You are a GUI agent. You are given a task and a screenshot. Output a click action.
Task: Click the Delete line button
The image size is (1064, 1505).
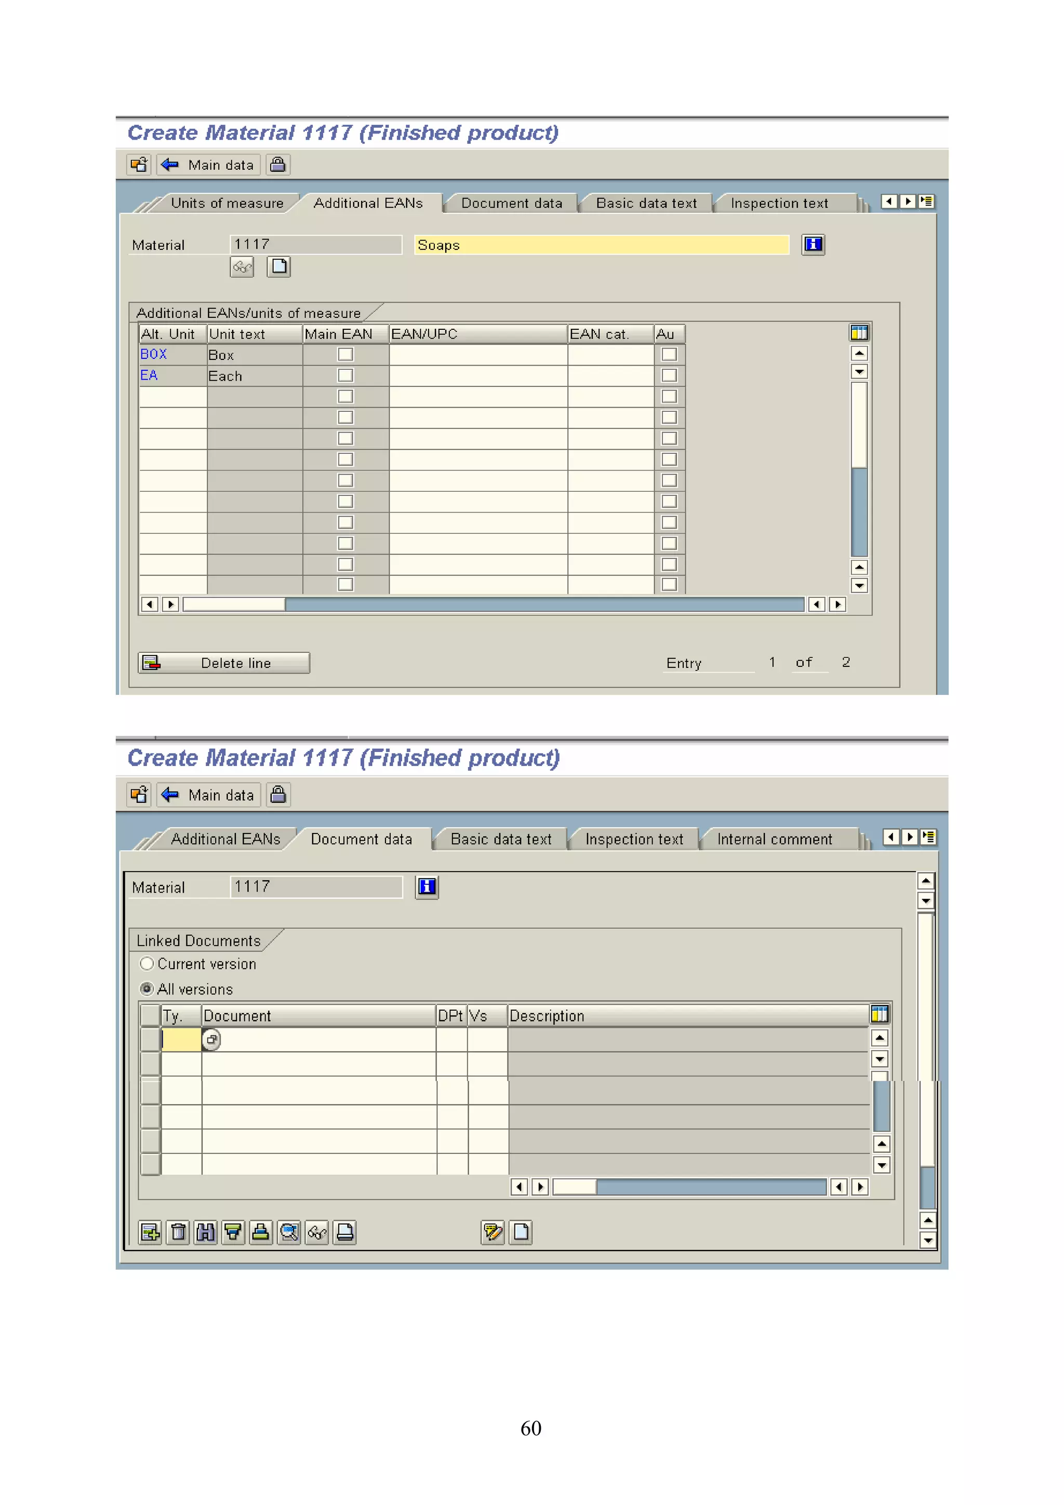tap(224, 663)
